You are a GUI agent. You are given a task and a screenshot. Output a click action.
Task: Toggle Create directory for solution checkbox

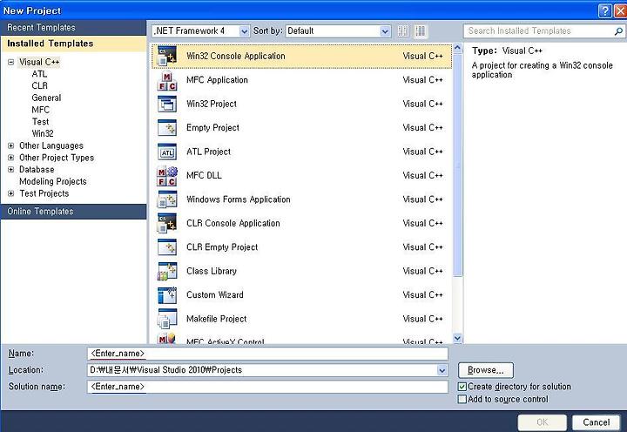click(462, 387)
